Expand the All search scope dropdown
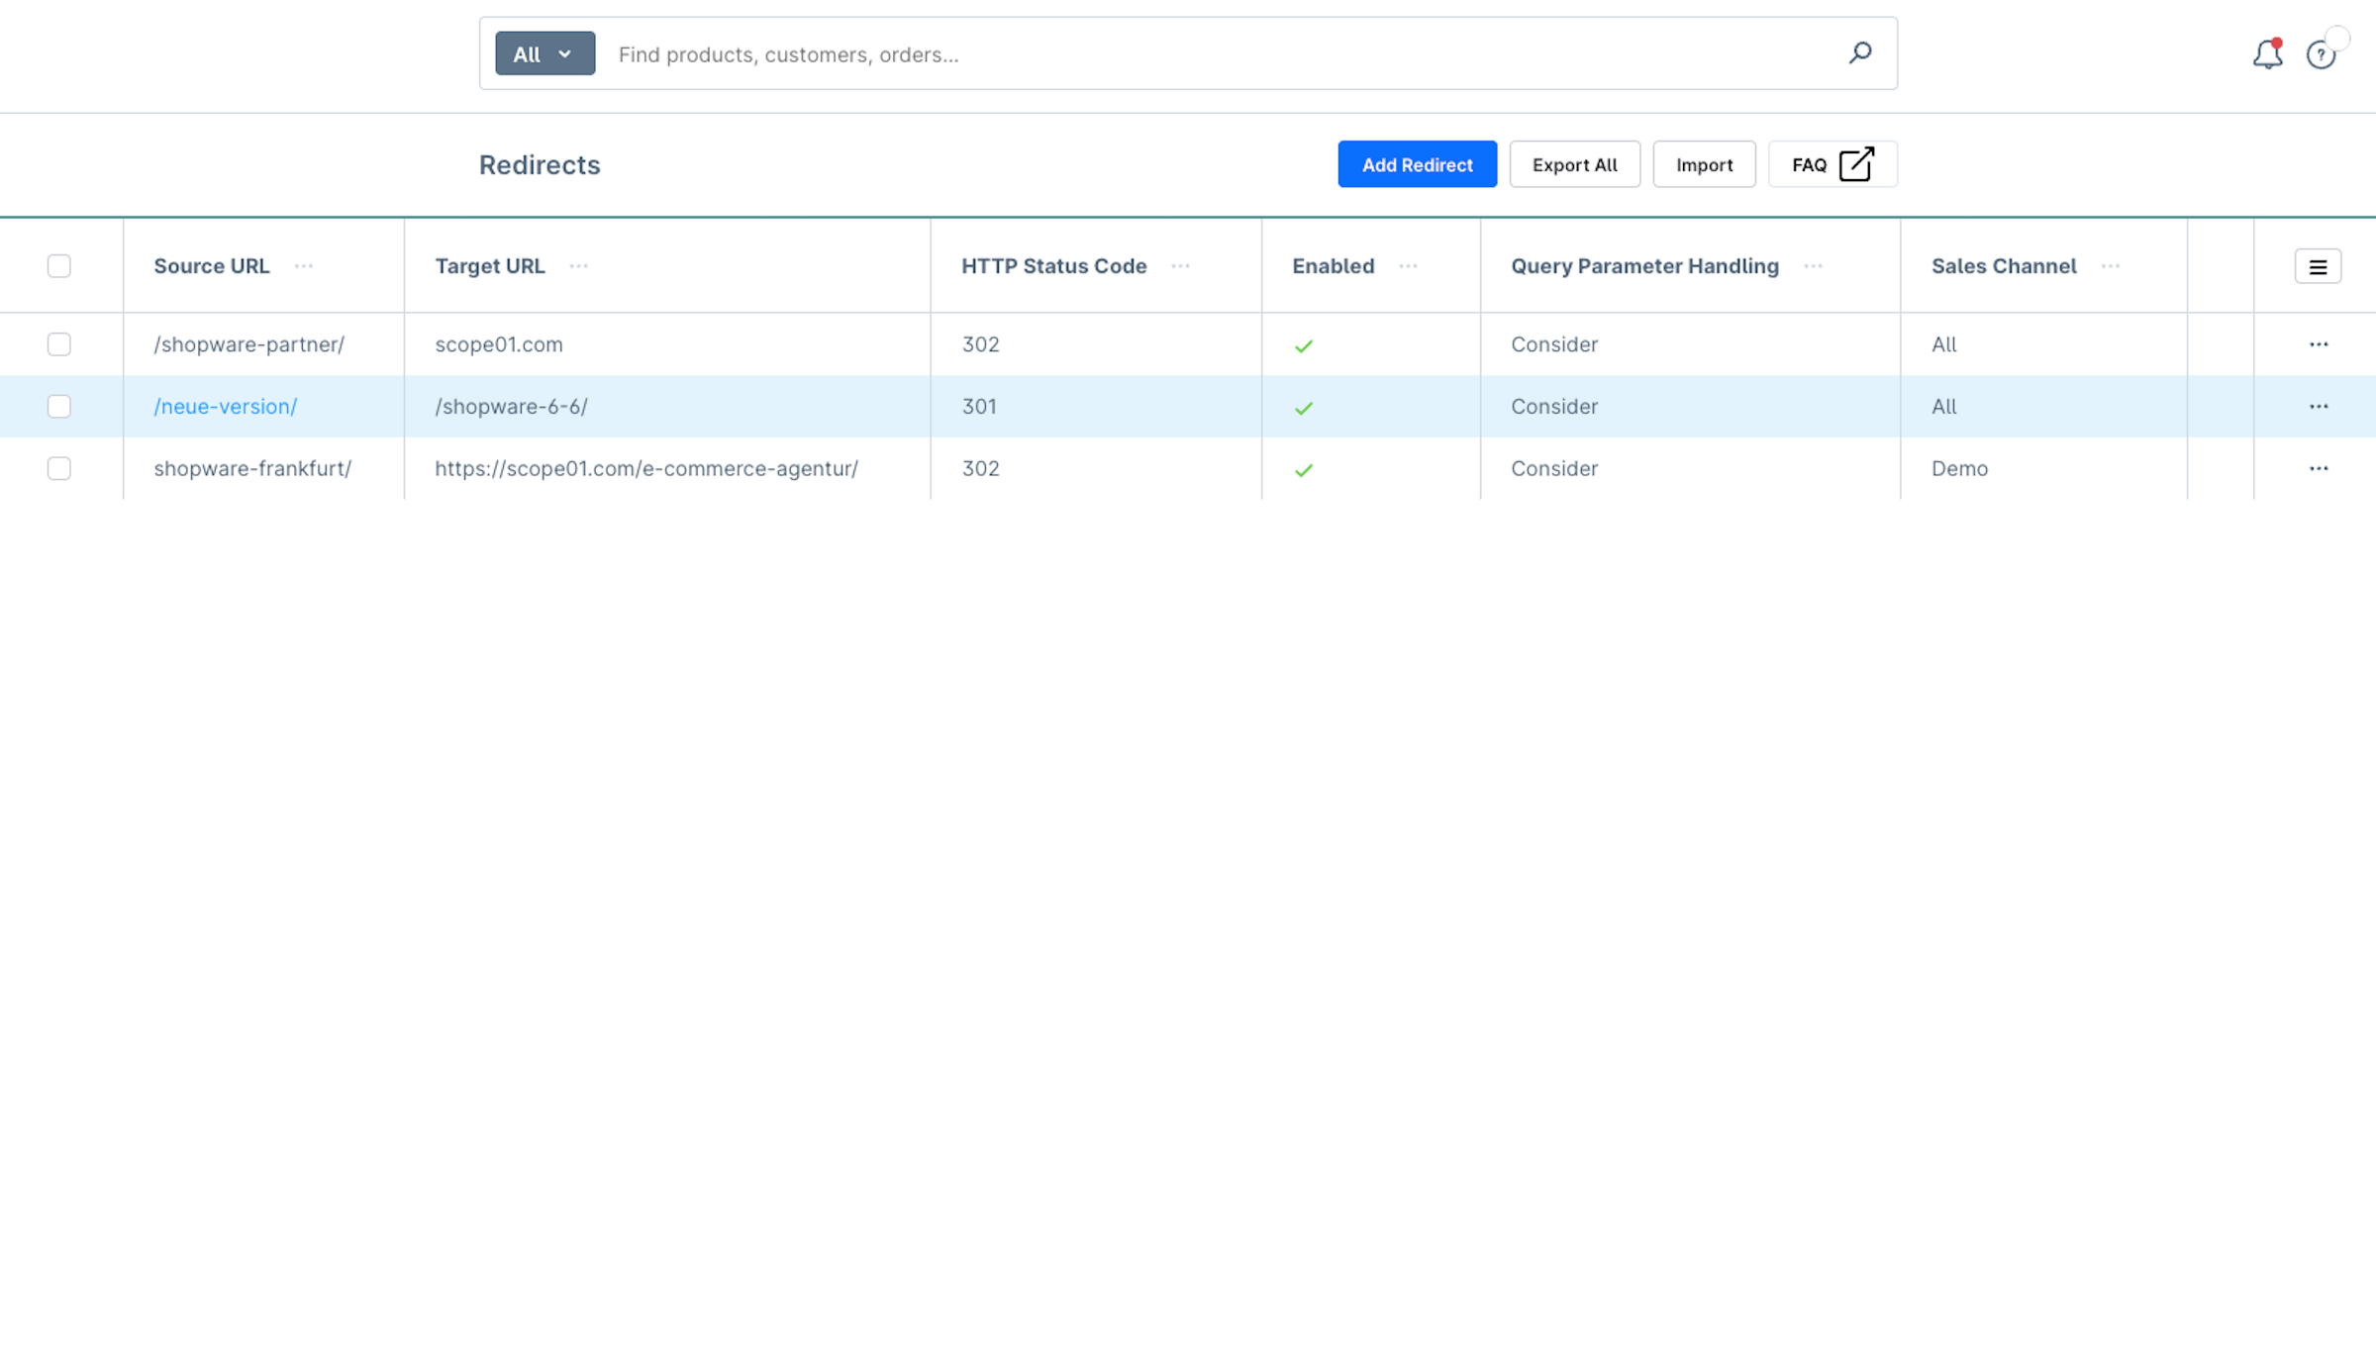Viewport: 2376px width, 1361px height. pyautogui.click(x=544, y=53)
